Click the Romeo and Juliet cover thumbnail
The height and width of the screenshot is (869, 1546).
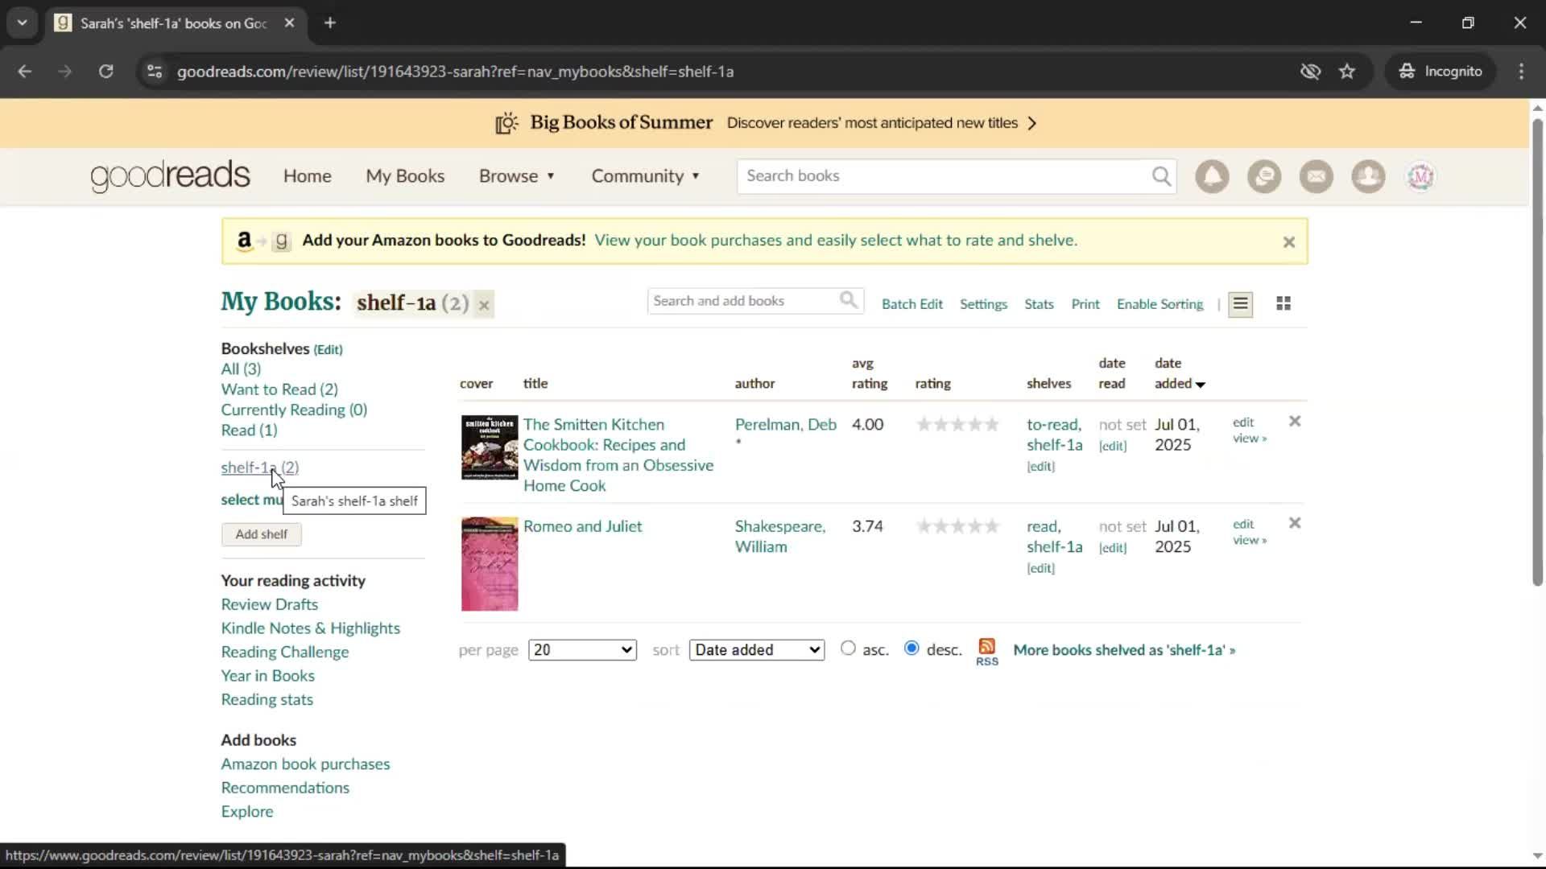[490, 564]
